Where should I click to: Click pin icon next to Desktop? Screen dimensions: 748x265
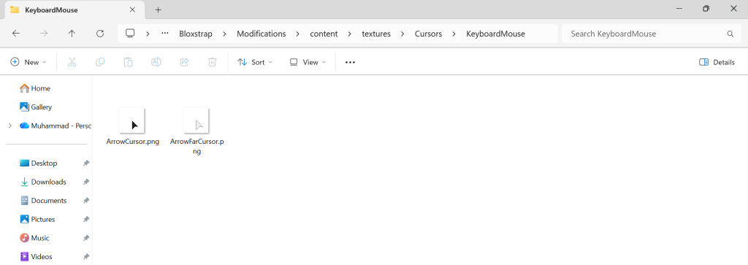pyautogui.click(x=86, y=163)
